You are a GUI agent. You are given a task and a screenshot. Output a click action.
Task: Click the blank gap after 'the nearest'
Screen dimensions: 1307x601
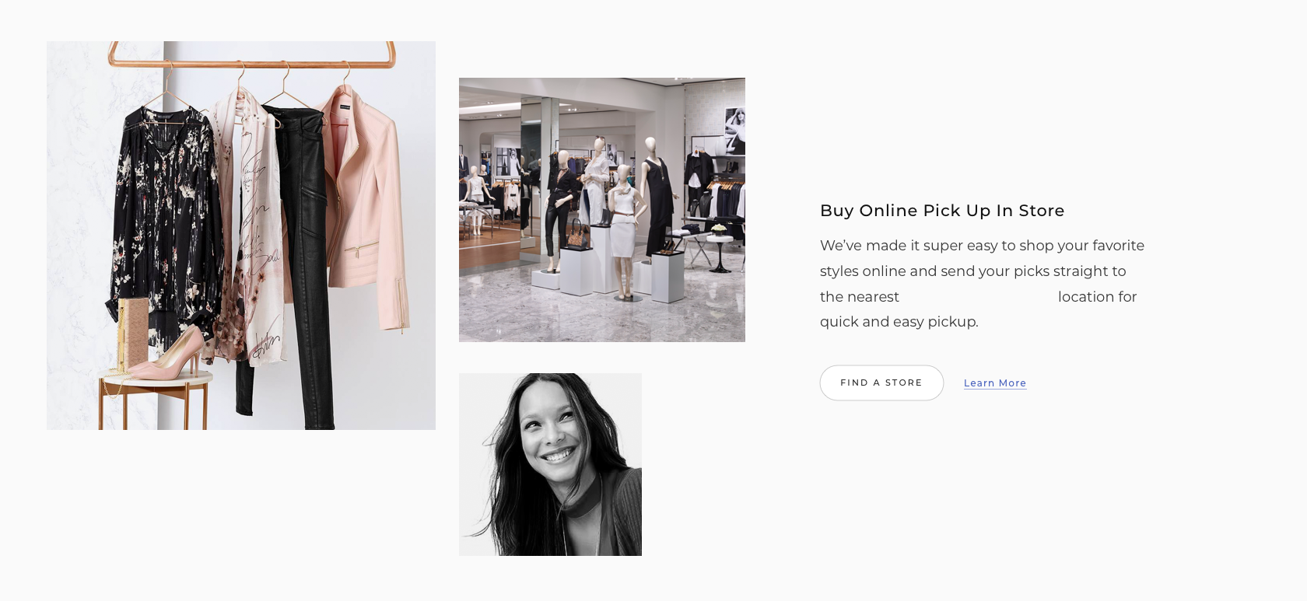pyautogui.click(x=979, y=297)
